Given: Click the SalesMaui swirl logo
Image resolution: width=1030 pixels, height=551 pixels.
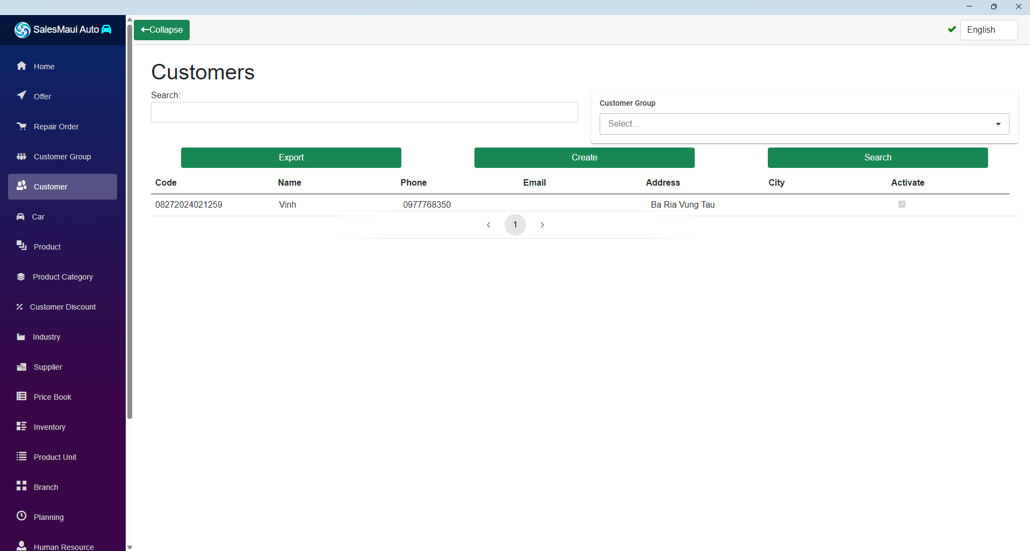Looking at the screenshot, I should pyautogui.click(x=23, y=30).
